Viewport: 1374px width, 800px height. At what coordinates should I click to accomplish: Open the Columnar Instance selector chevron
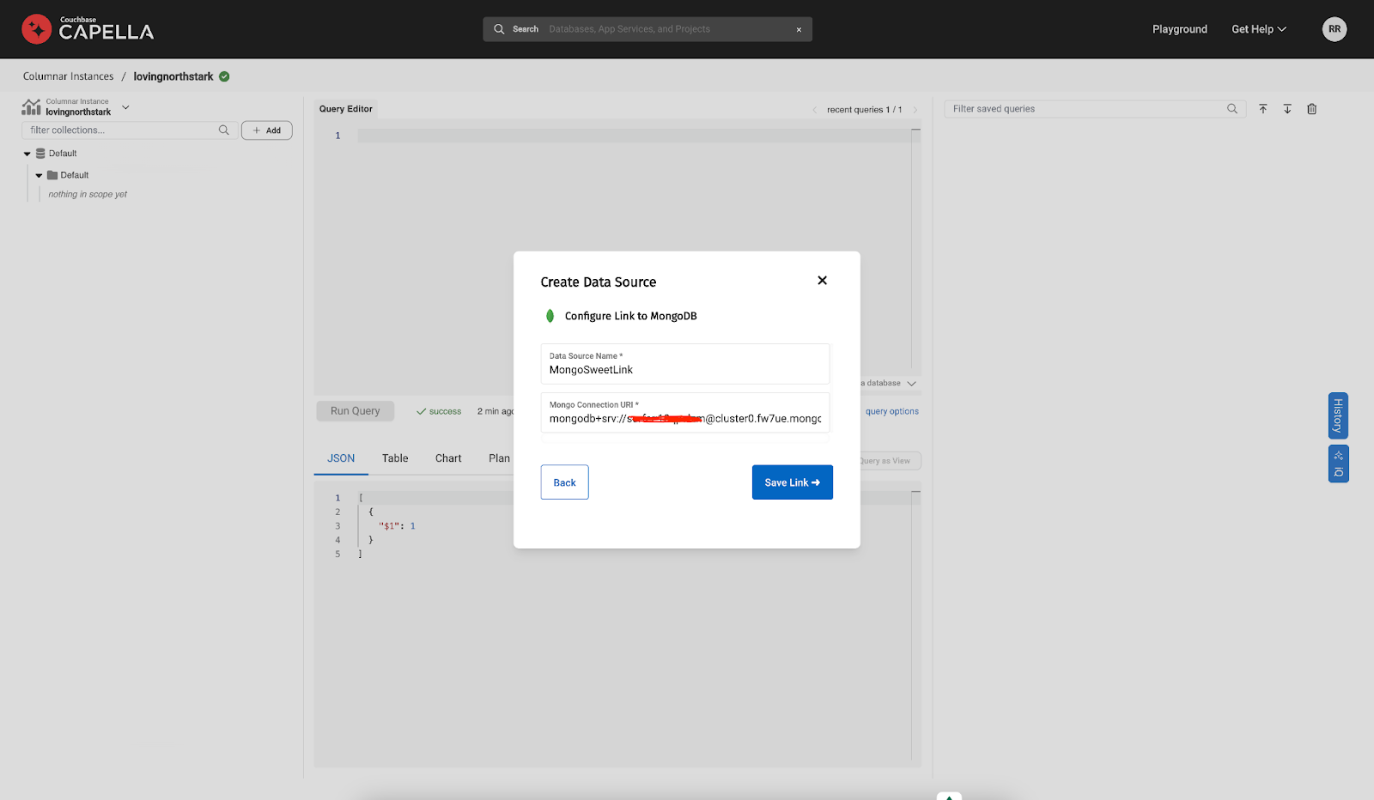[x=125, y=107]
